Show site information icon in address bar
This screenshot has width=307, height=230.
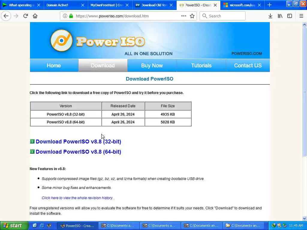(65, 16)
